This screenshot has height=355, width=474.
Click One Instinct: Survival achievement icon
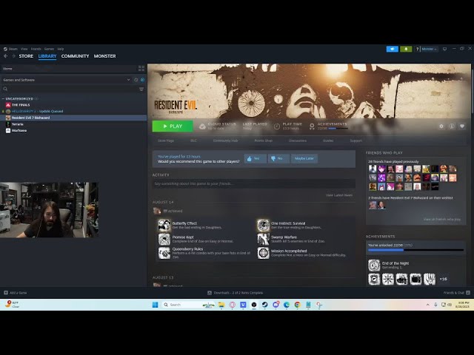pyautogui.click(x=264, y=226)
